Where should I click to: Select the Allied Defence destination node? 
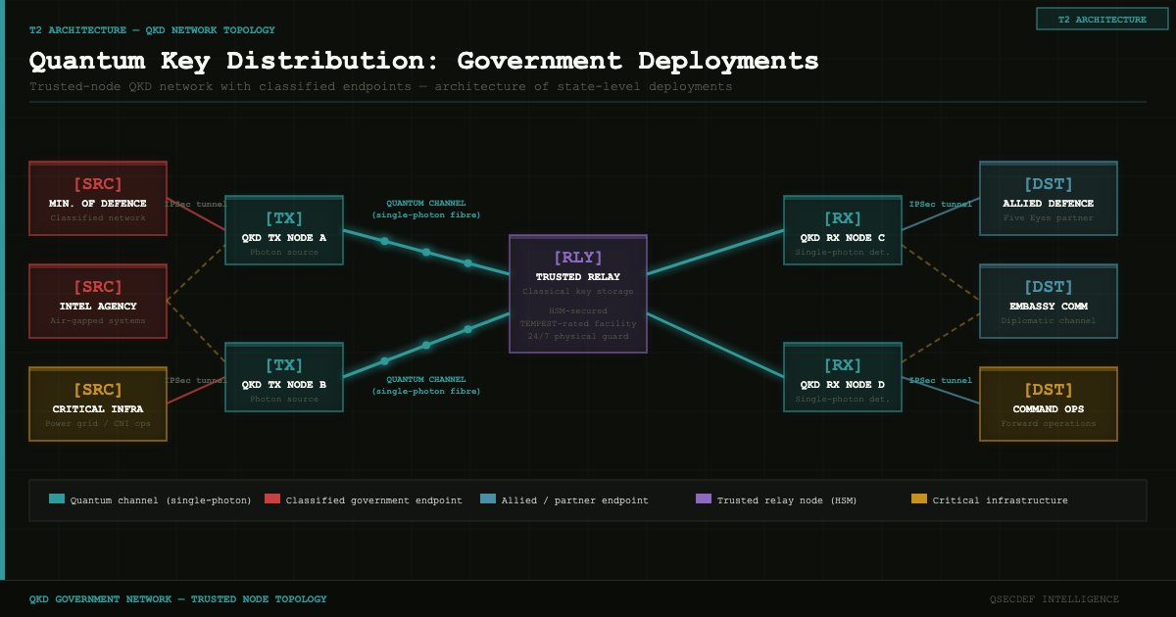(x=1049, y=199)
